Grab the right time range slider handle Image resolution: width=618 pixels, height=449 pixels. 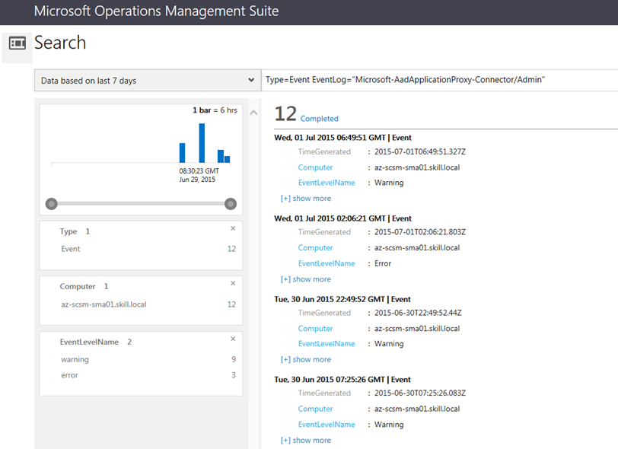coord(231,204)
